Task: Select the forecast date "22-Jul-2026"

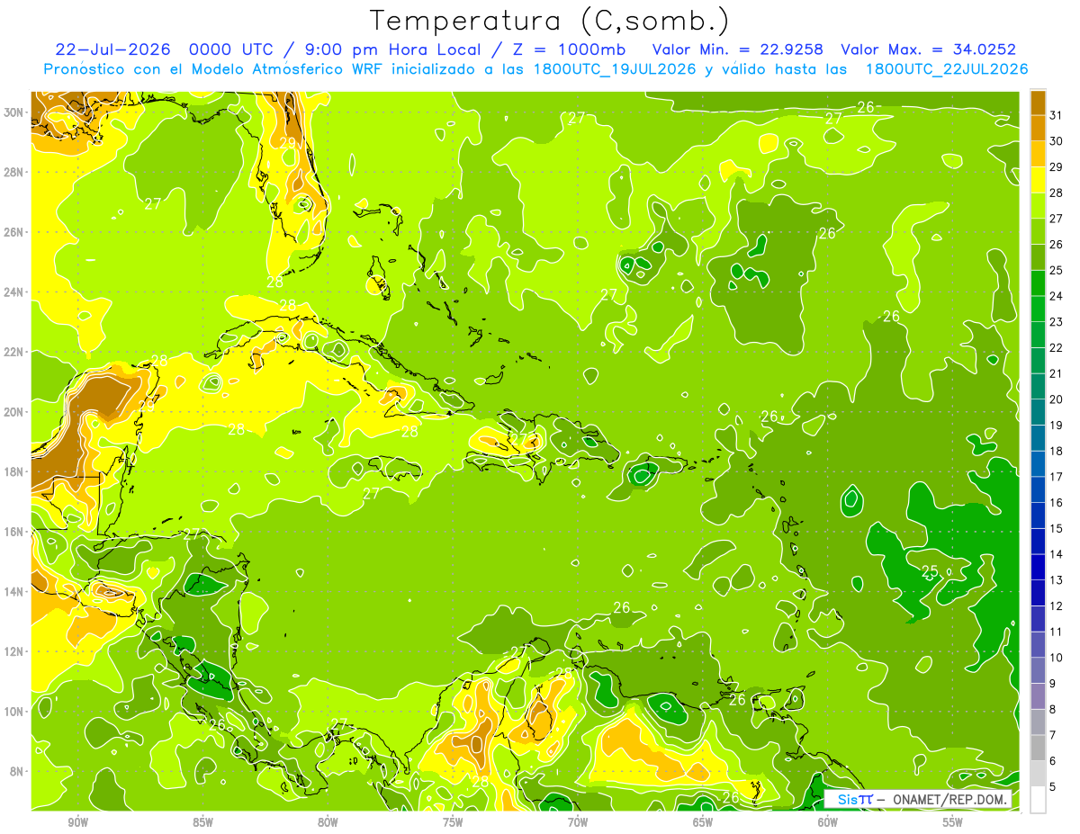Action: [x=112, y=49]
